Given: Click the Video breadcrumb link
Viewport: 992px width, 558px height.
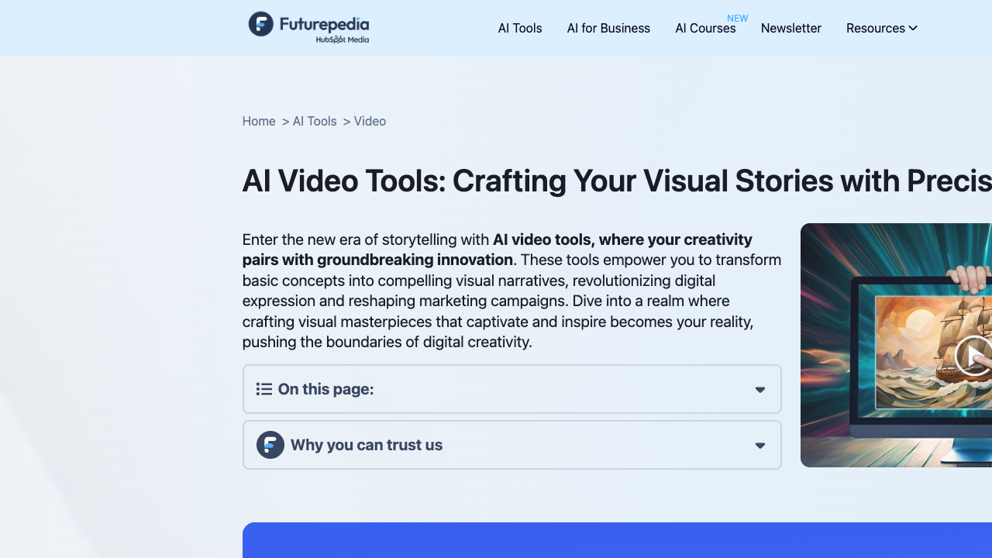Looking at the screenshot, I should pyautogui.click(x=370, y=121).
